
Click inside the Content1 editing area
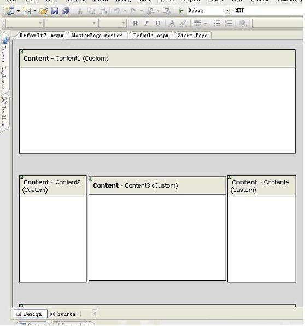157,110
